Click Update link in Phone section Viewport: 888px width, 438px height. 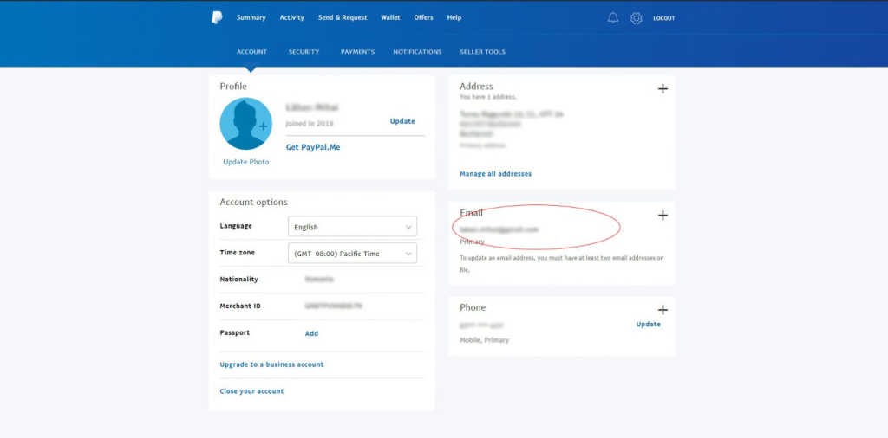pyautogui.click(x=648, y=324)
